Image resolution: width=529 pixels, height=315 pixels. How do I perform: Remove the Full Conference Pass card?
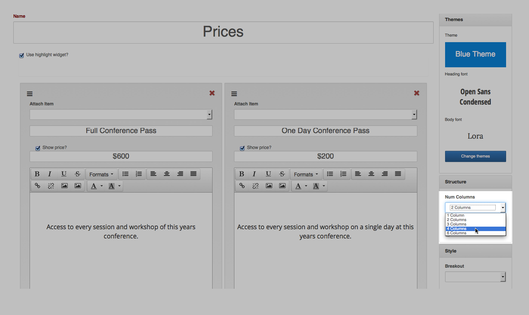tap(212, 93)
